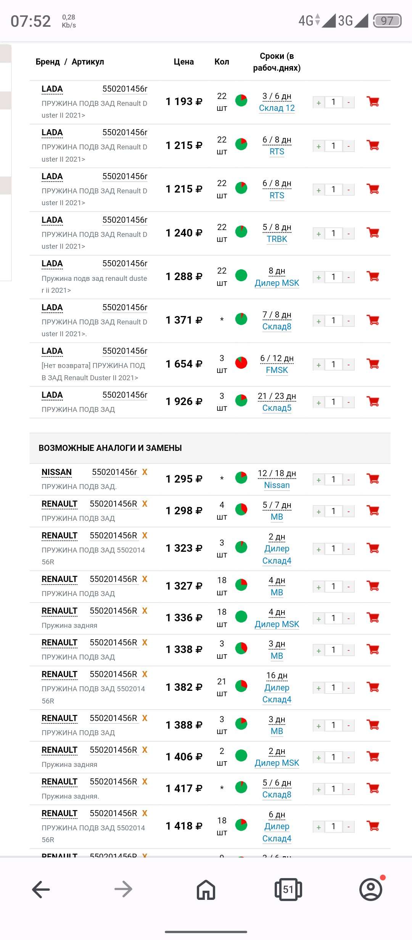This screenshot has height=940, width=412.
Task: Edit quantity field for the 1 371 ₽ Склад8 row
Action: point(333,321)
